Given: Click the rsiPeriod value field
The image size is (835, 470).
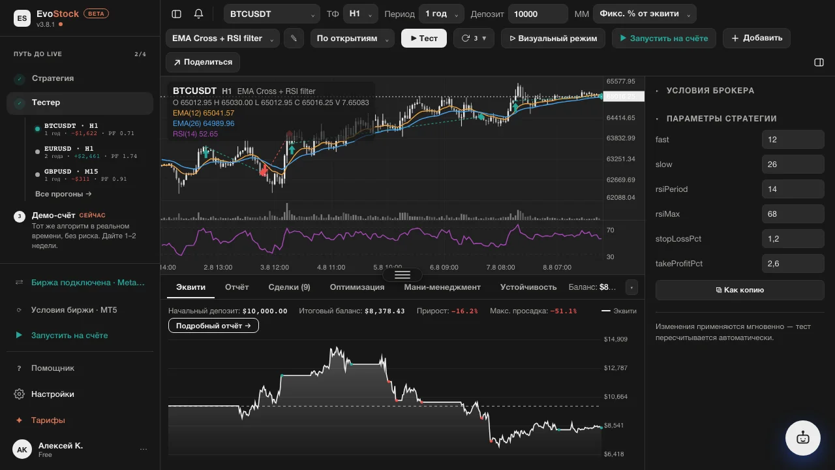Looking at the screenshot, I should point(793,189).
